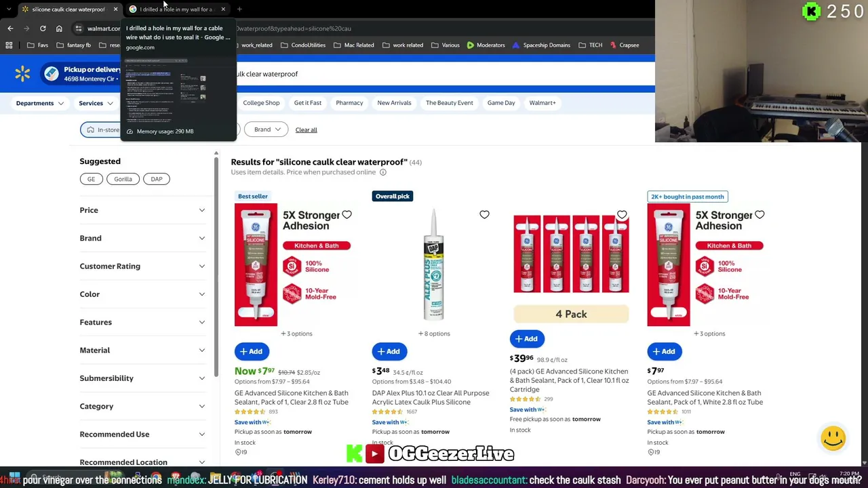Viewport: 868px width, 488px height.
Task: Open the Crapsee bookmark
Action: click(624, 45)
